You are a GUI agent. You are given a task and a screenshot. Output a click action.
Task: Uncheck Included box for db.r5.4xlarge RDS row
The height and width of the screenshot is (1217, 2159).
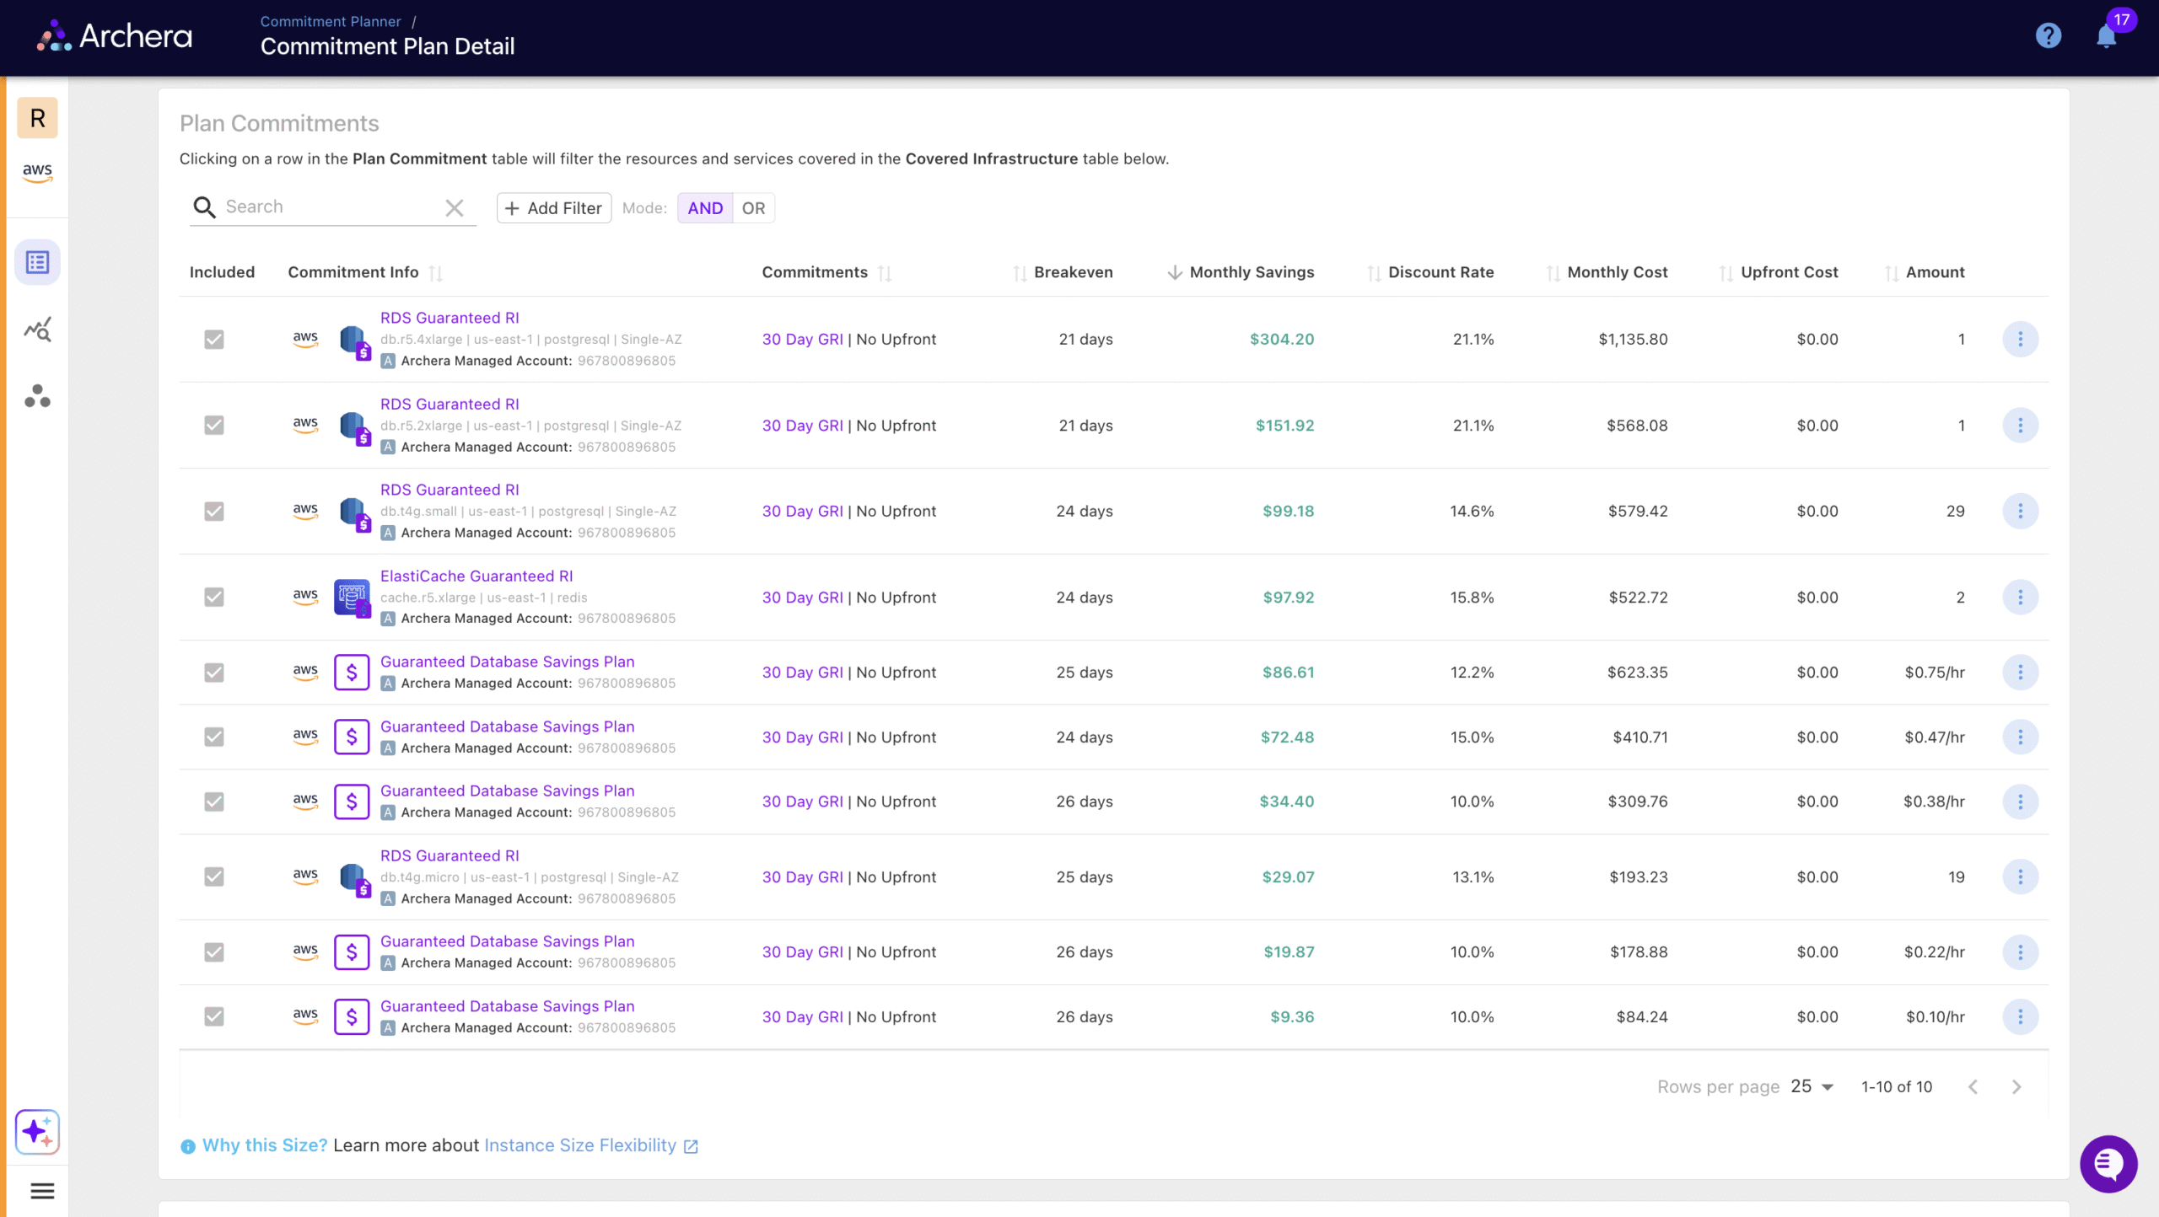point(214,340)
